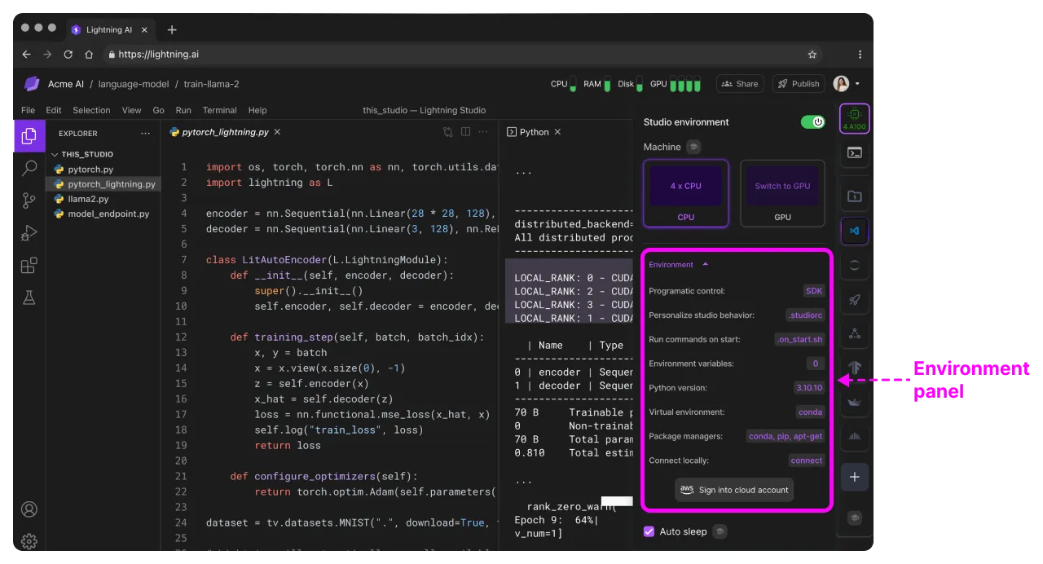Open the crown icon in right sidebar
Viewport: 1043px width, 564px height.
[855, 402]
